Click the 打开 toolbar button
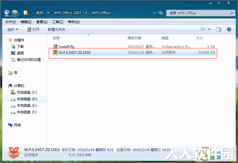Screen dimensions: 238x163 pos(33,29)
